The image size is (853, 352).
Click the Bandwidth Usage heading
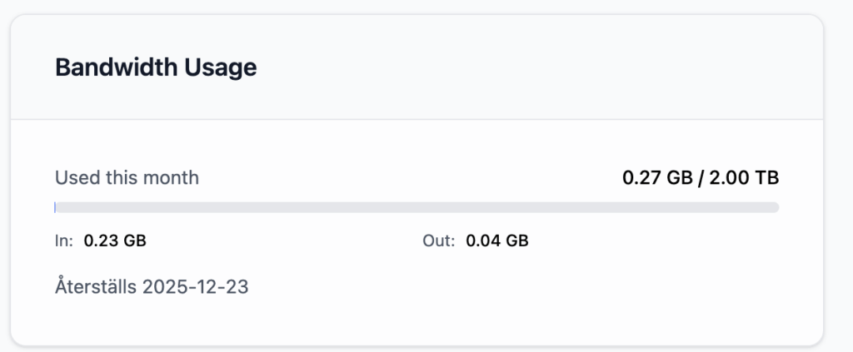(x=156, y=67)
